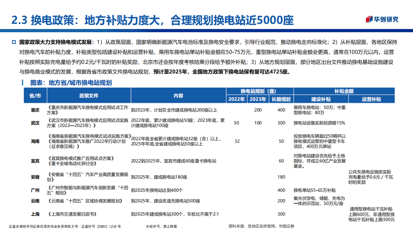Viewport: 413px width, 232px height.
Task: Click the 未经许可，禁止转载 footer notice
Action: pyautogui.click(x=161, y=226)
